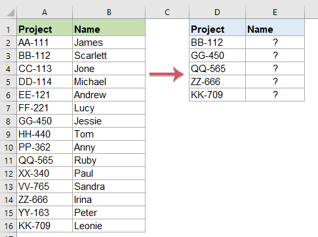
Task: Click the green Name header cell
Action: [x=109, y=29]
